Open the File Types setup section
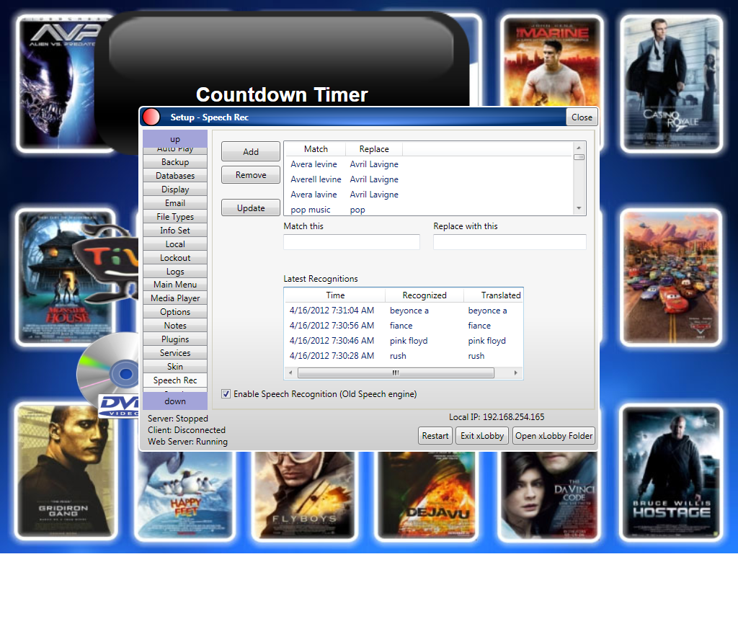The width and height of the screenshot is (738, 629). pos(175,216)
